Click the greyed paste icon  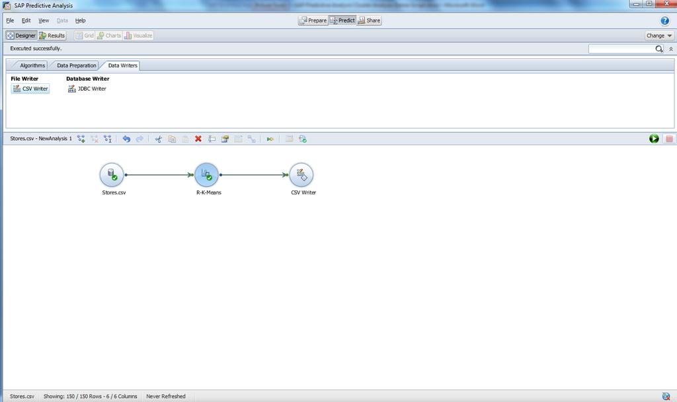click(185, 139)
